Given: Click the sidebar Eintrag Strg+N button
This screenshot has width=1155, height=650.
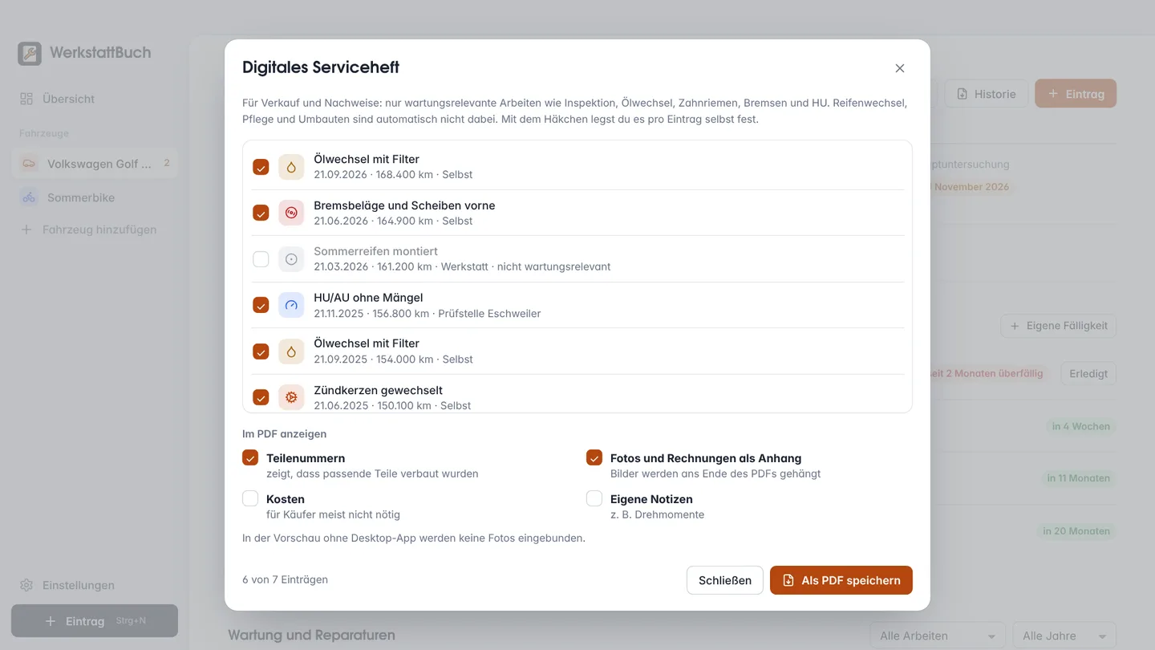Looking at the screenshot, I should click(95, 621).
